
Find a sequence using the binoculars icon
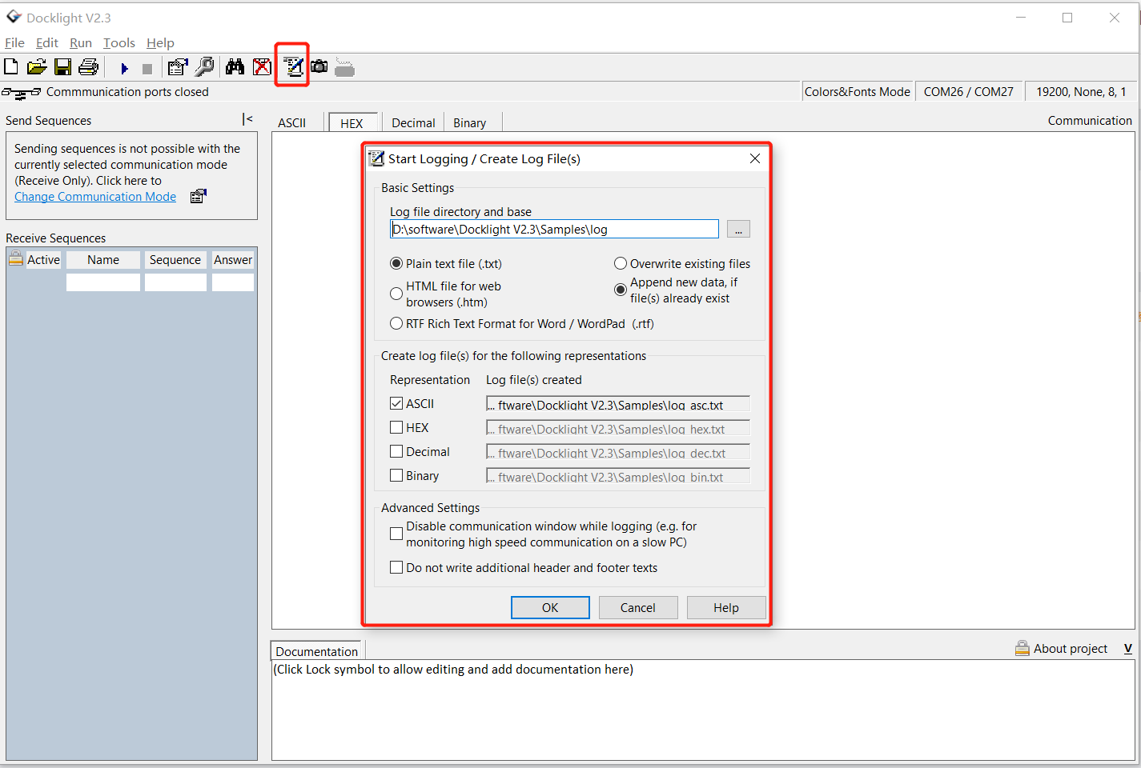tap(235, 67)
